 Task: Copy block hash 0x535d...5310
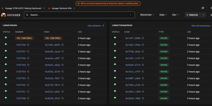pyautogui.click(x=62, y=72)
